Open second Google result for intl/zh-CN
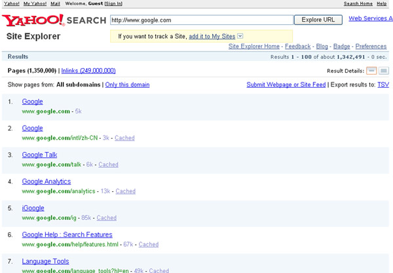This screenshot has width=393, height=273. click(32, 128)
